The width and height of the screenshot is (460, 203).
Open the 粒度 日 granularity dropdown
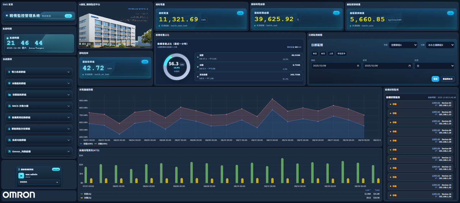point(434,66)
